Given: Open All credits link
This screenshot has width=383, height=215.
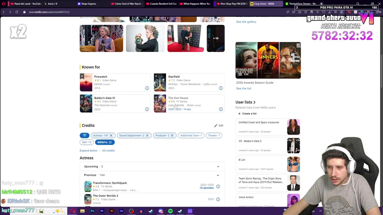Looking at the screenshot, I should tap(108, 150).
